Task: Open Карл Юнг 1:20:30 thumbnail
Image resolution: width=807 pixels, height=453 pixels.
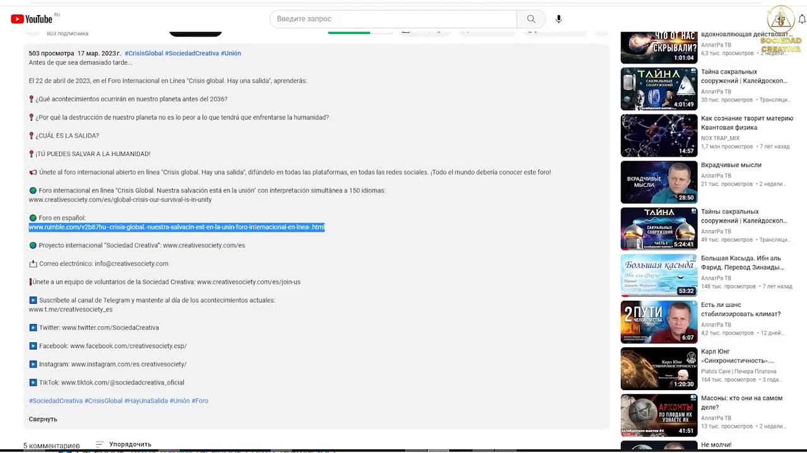Action: [659, 368]
